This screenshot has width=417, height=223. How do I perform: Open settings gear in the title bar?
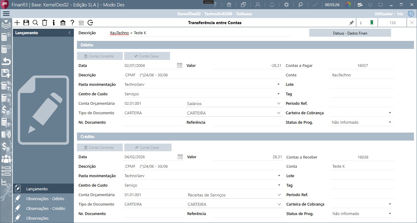click(286, 5)
